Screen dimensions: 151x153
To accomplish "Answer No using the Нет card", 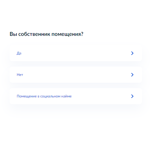I will (x=76, y=75).
